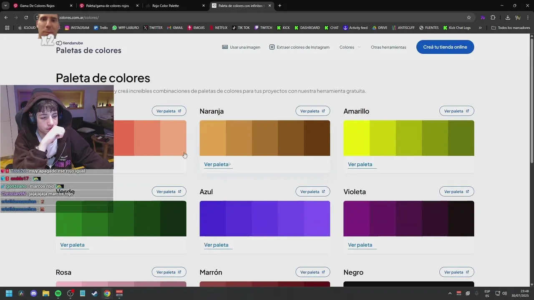Open the TIK TOK bookmark
The height and width of the screenshot is (300, 534).
(x=241, y=28)
